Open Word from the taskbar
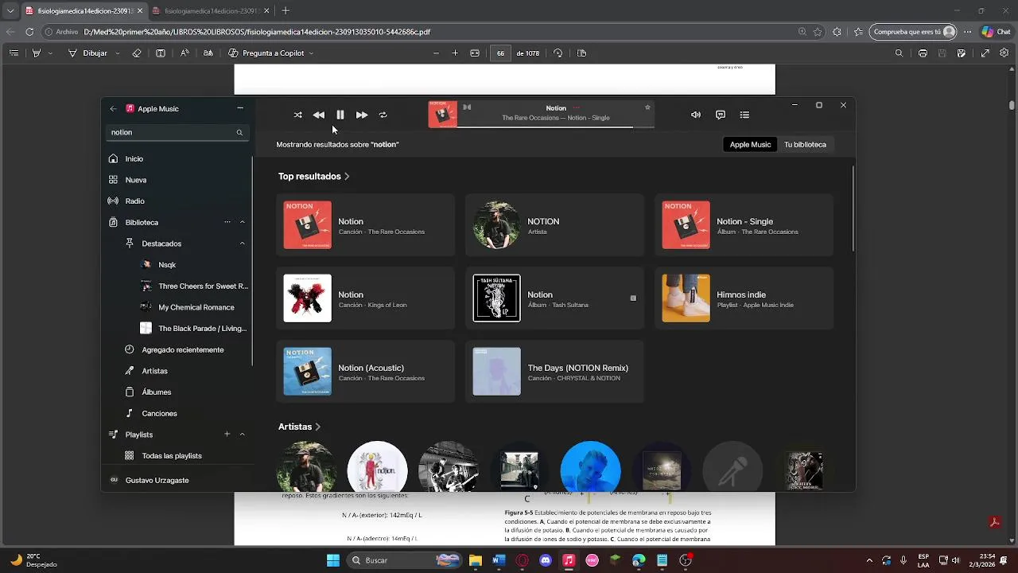Viewport: 1018px width, 573px height. point(499,560)
